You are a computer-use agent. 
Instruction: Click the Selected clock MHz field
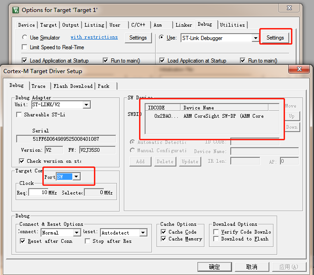tap(94, 192)
